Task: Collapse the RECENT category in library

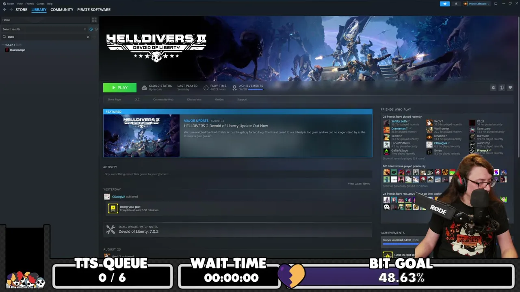Action: coord(3,45)
